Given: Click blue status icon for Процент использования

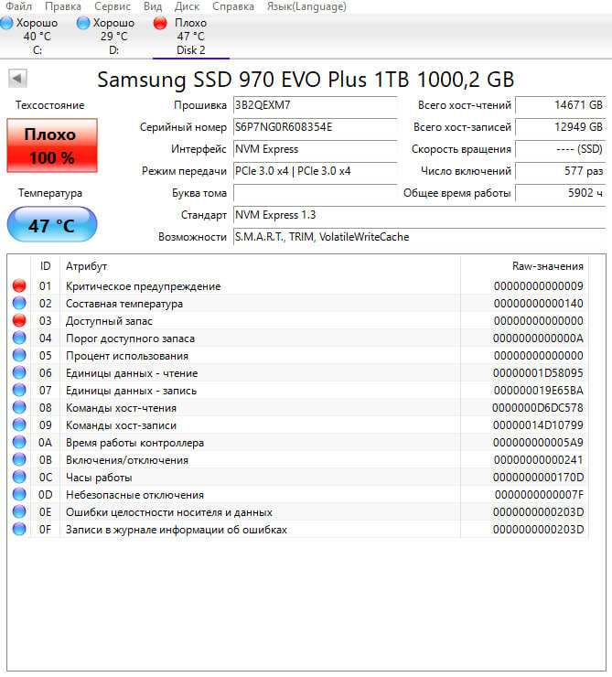Looking at the screenshot, I should point(19,355).
